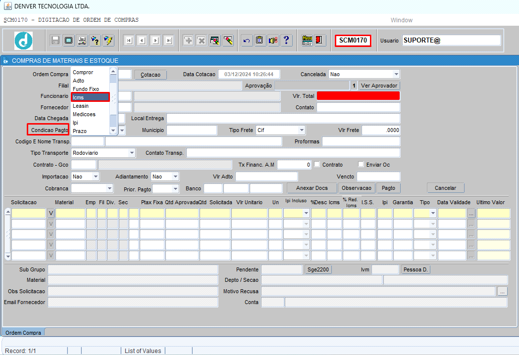Click the Pessoa D. button
The image size is (519, 355).
coord(415,270)
